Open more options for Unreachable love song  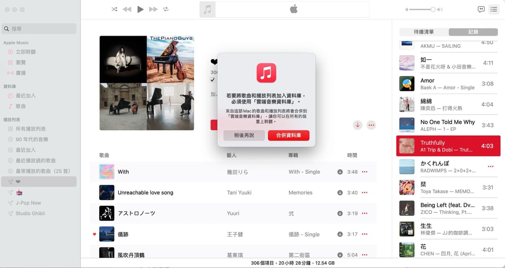[x=364, y=193]
